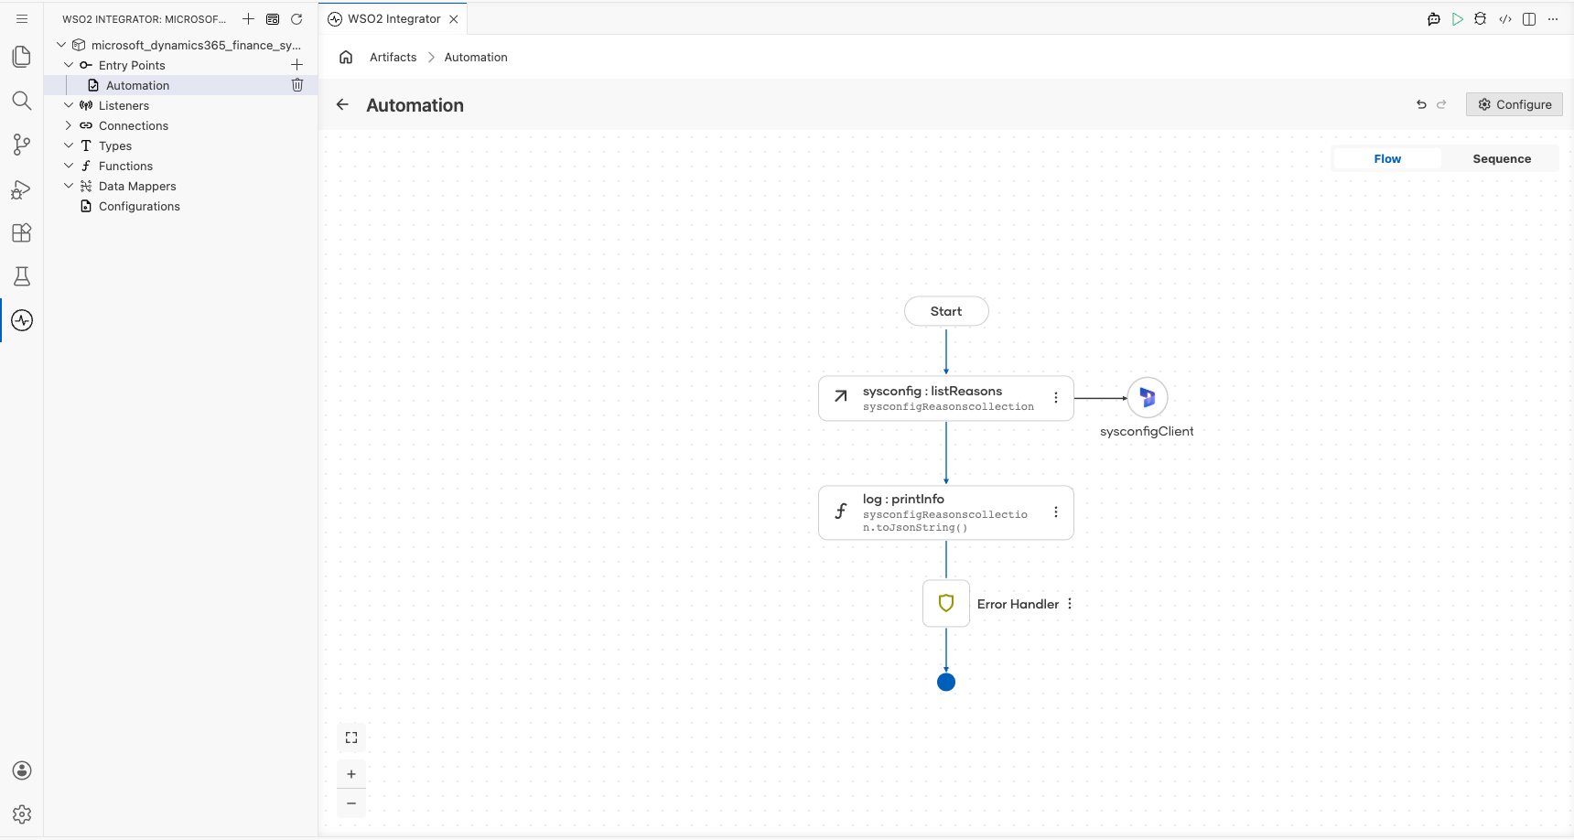Click the sysconfigClient label
Image resolution: width=1574 pixels, height=840 pixels.
pos(1147,431)
